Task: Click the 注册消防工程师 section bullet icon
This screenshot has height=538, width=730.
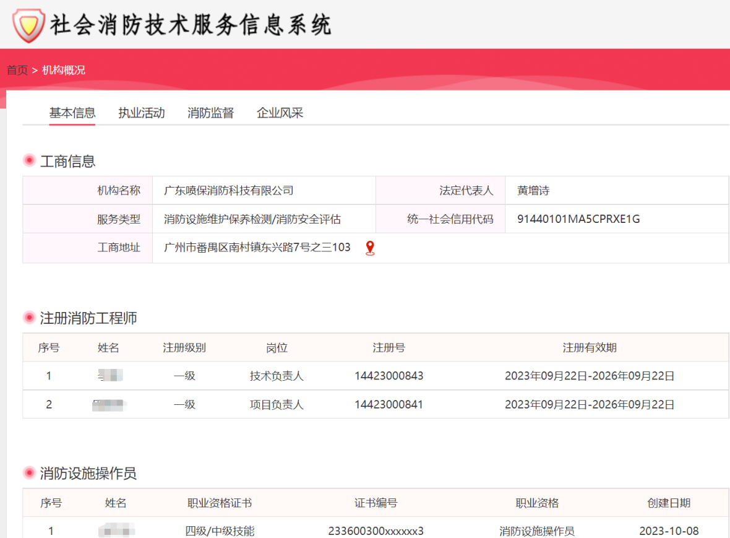Action: [29, 318]
